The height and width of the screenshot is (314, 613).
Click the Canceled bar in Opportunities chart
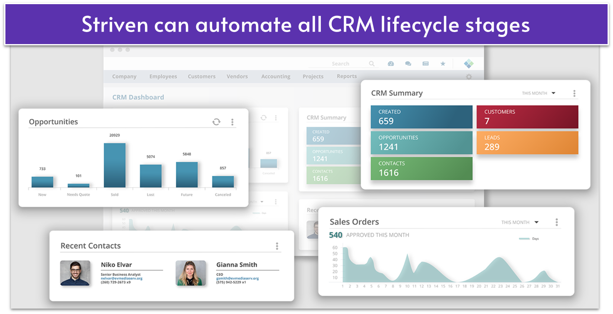pos(223,182)
